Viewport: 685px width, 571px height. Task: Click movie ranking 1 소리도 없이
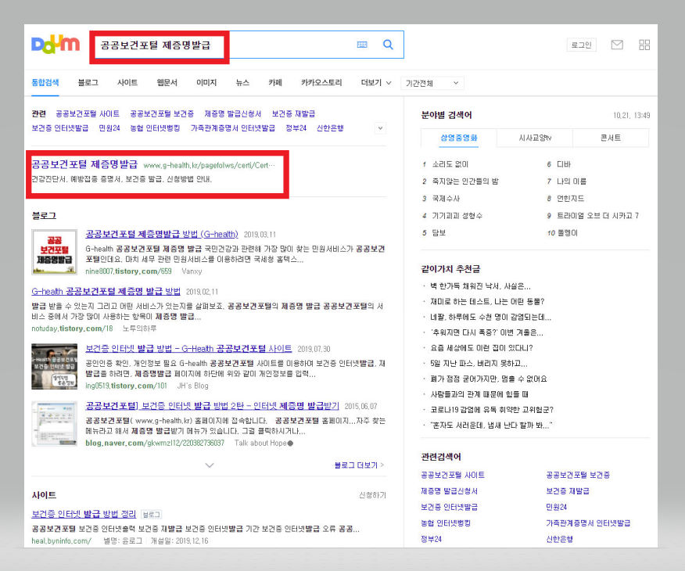pos(450,164)
